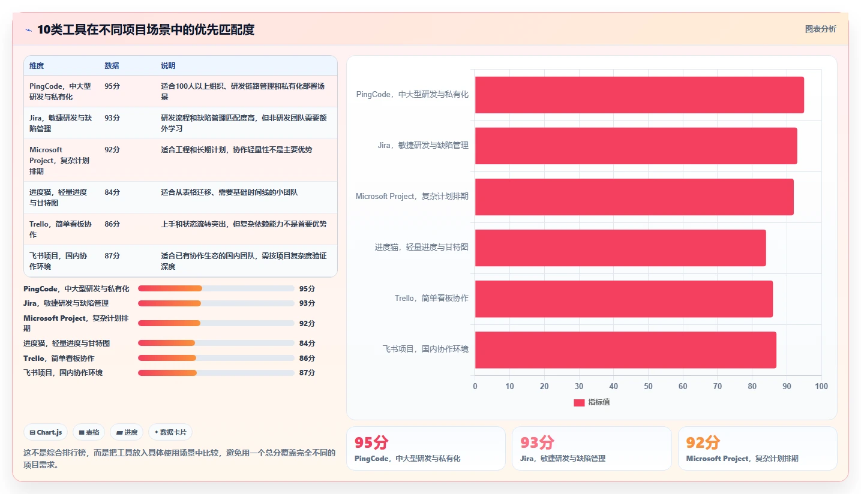Image resolution: width=861 pixels, height=494 pixels.
Task: Select the 表格 tag
Action: click(x=89, y=432)
